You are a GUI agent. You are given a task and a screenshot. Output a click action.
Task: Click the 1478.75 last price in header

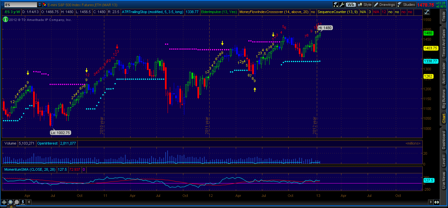tap(425, 5)
